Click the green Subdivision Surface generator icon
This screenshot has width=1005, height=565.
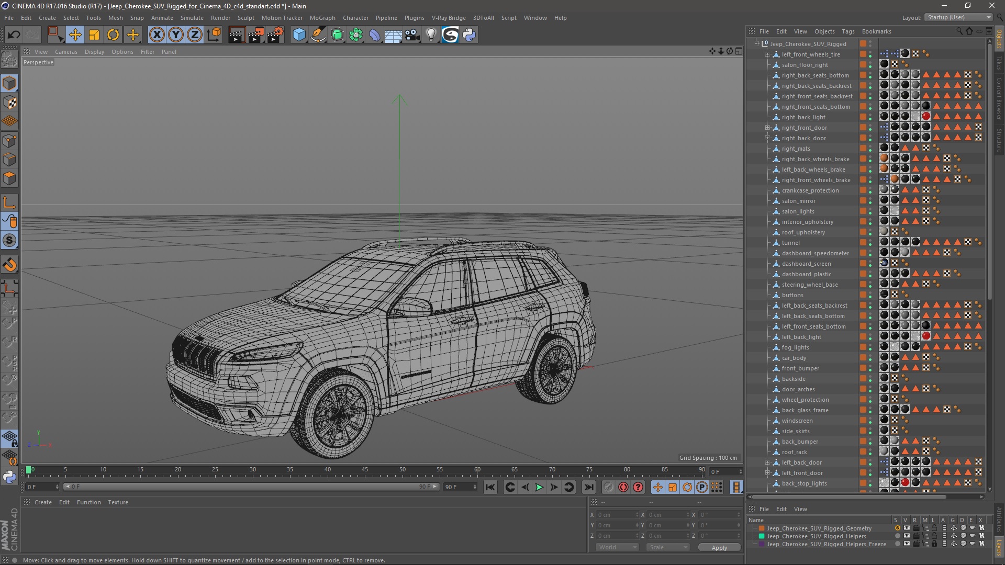337,35
